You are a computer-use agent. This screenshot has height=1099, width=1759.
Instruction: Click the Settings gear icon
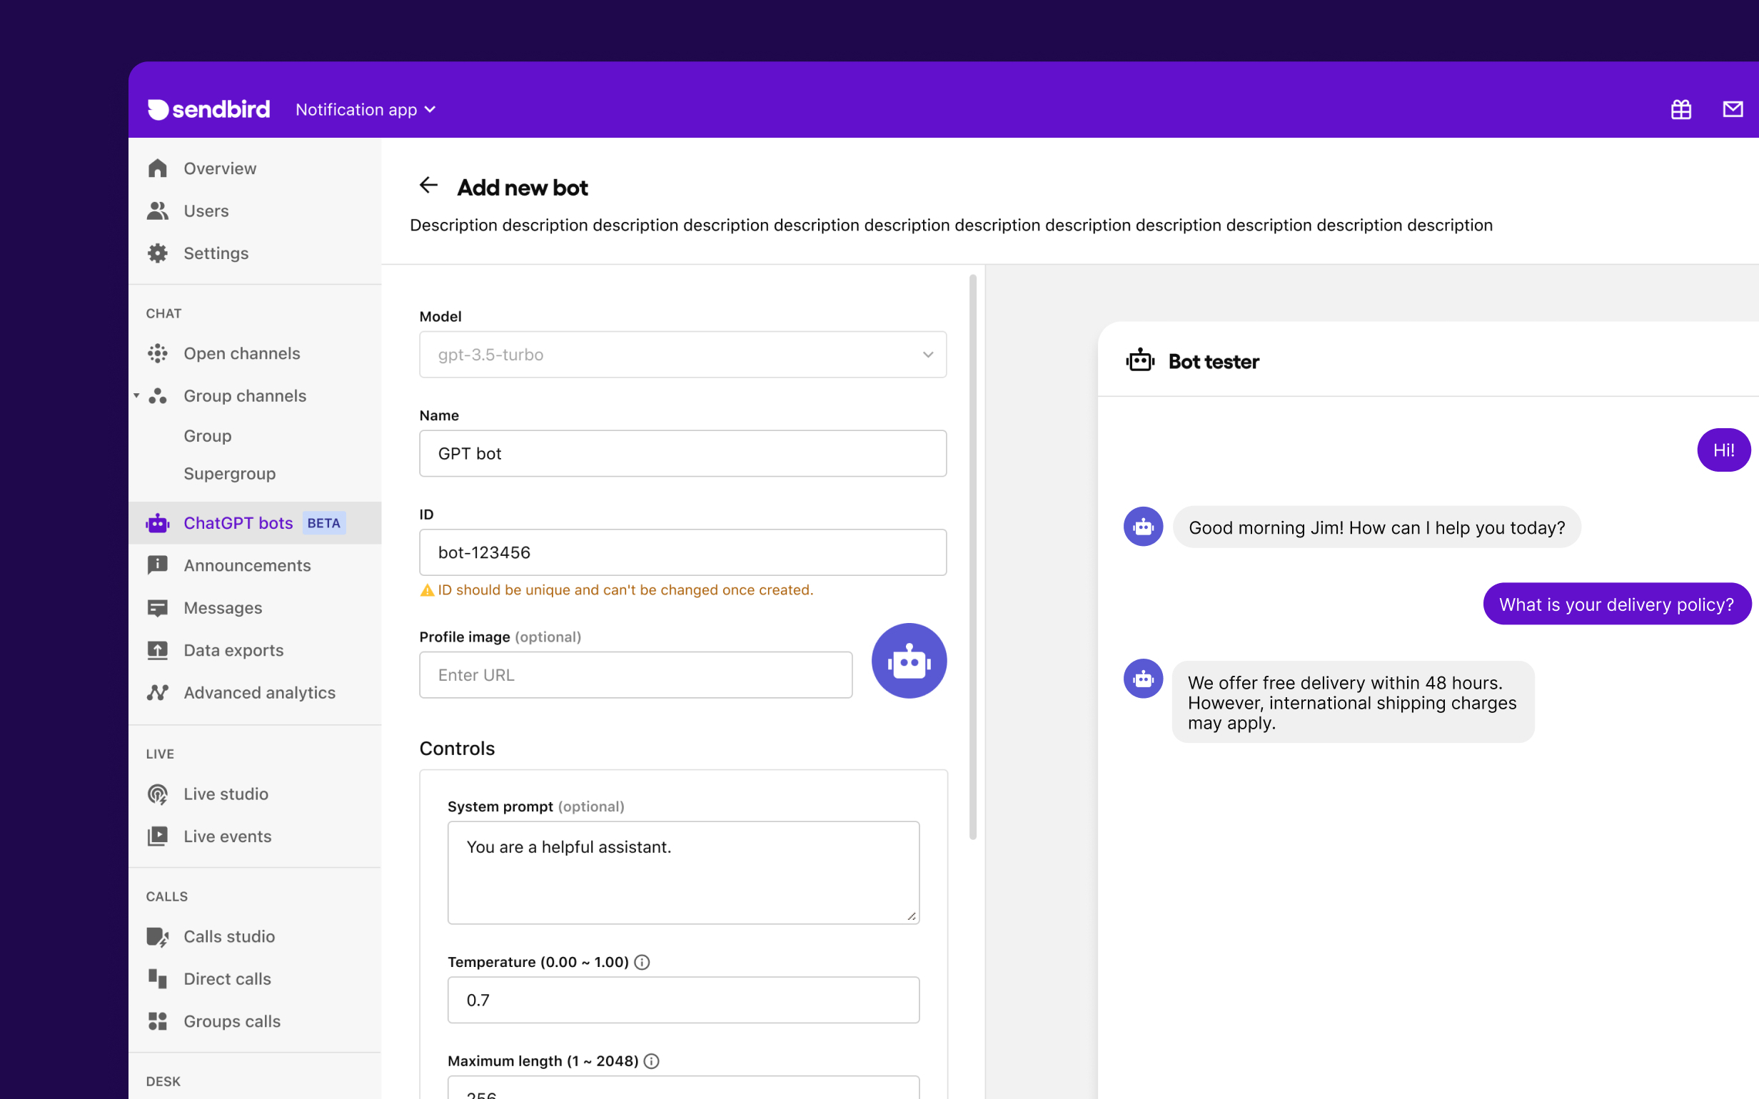click(x=158, y=253)
